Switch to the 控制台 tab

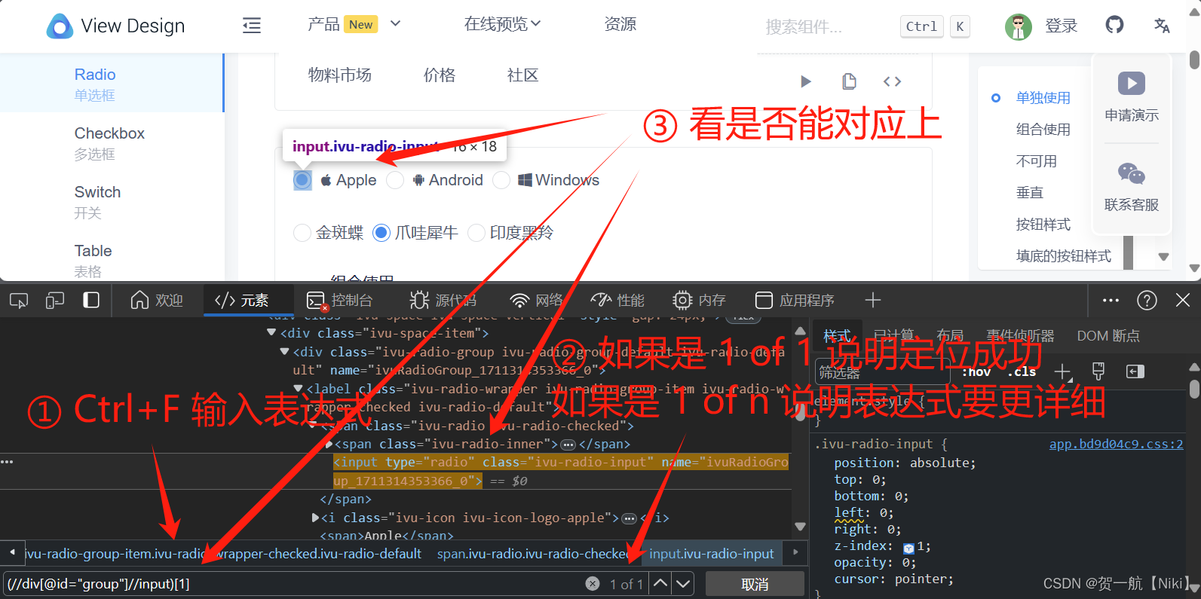tap(340, 301)
